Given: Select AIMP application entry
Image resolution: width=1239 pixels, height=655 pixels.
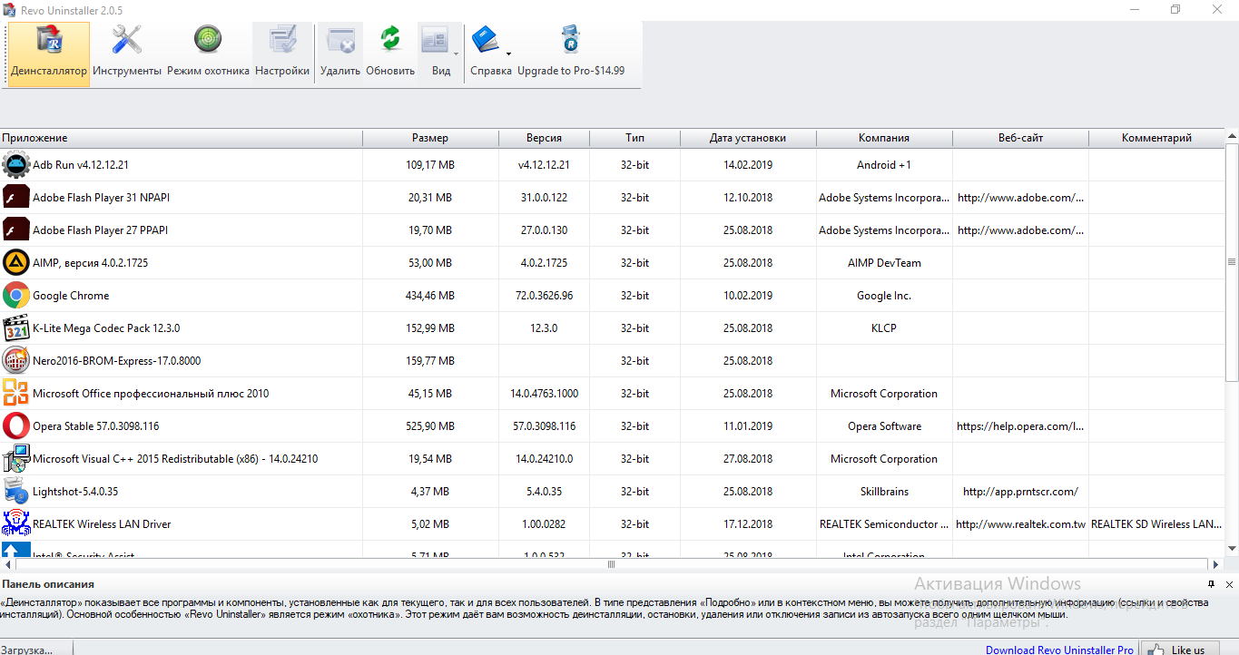Looking at the screenshot, I should click(90, 263).
